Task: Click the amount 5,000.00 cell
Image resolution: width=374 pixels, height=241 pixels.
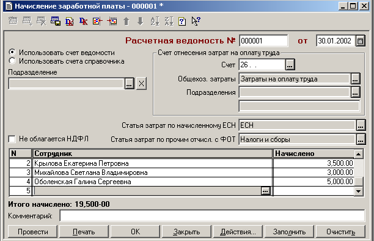Action: [313, 182]
